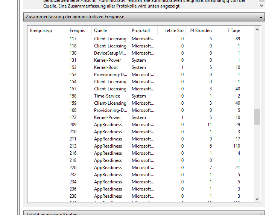Click the event list scroll down arrow
The image size is (269, 215).
pos(257,199)
